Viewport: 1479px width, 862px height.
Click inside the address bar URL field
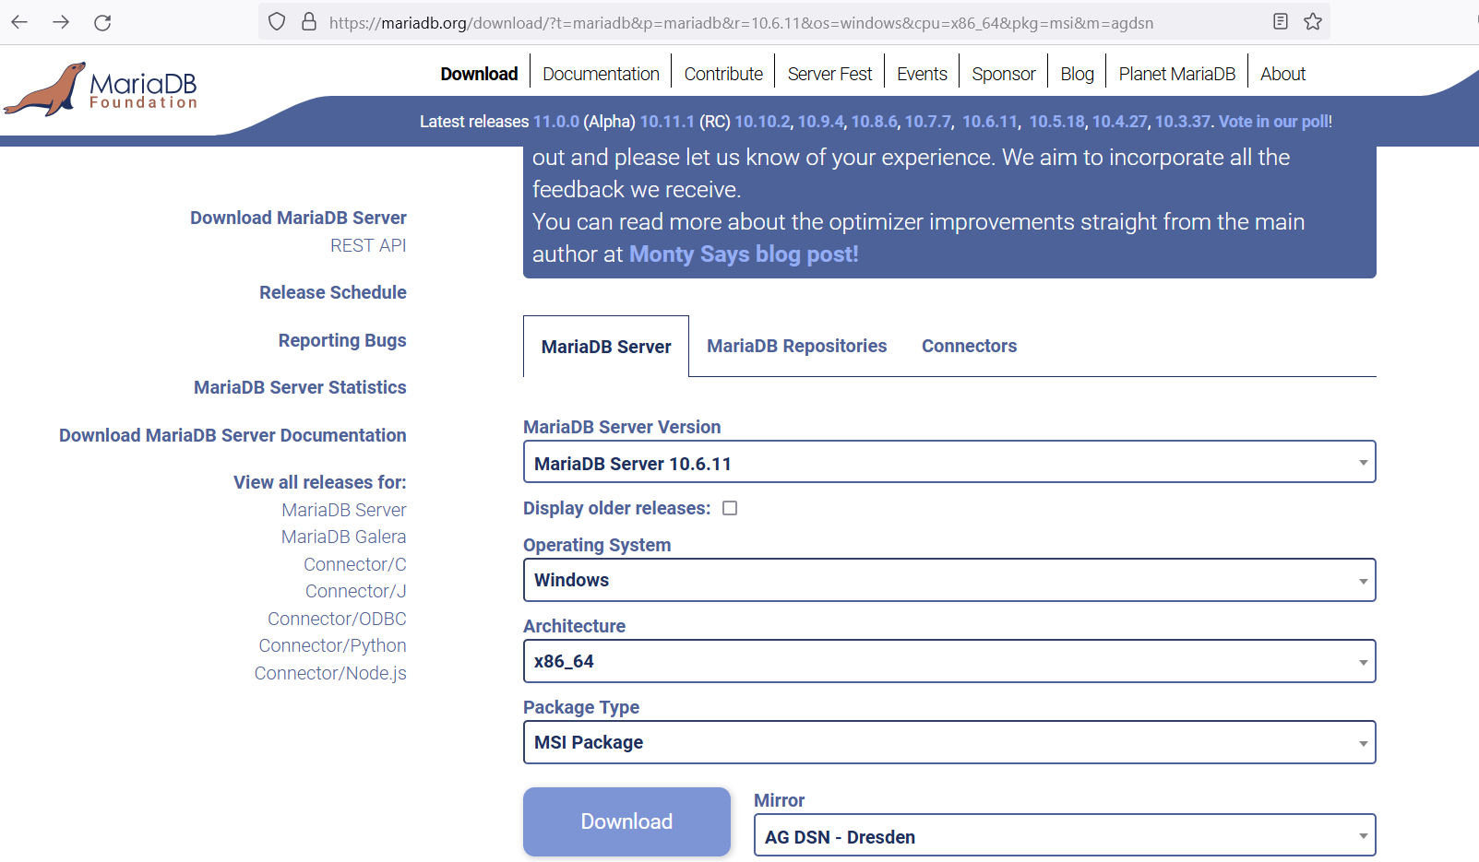[x=738, y=22]
